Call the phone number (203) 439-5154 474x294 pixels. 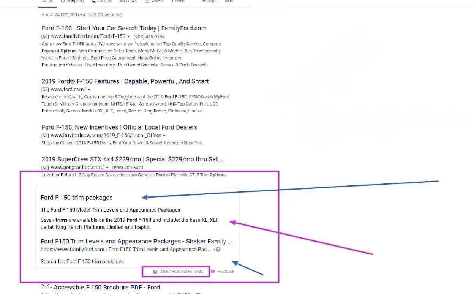(x=149, y=37)
